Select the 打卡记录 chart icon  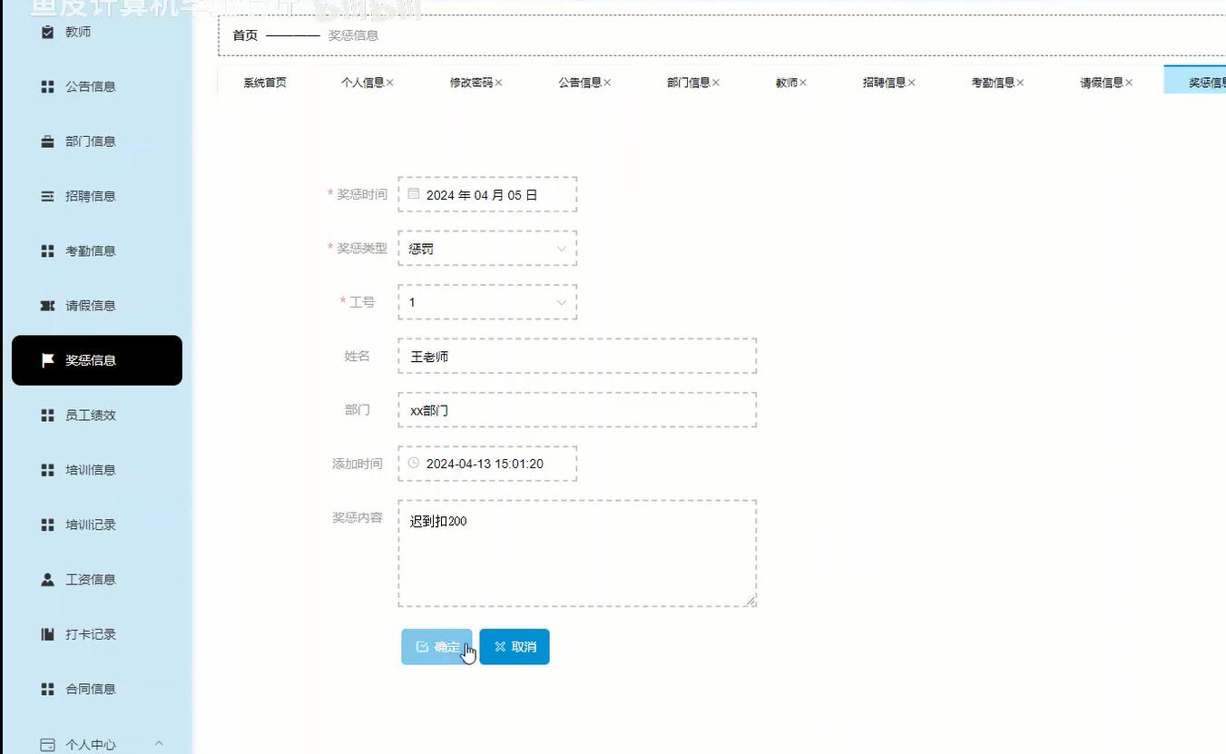point(46,633)
